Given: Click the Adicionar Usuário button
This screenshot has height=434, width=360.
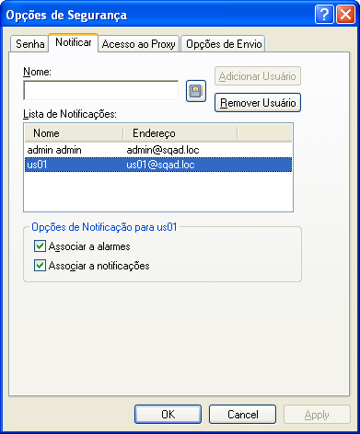Looking at the screenshot, I should (258, 76).
